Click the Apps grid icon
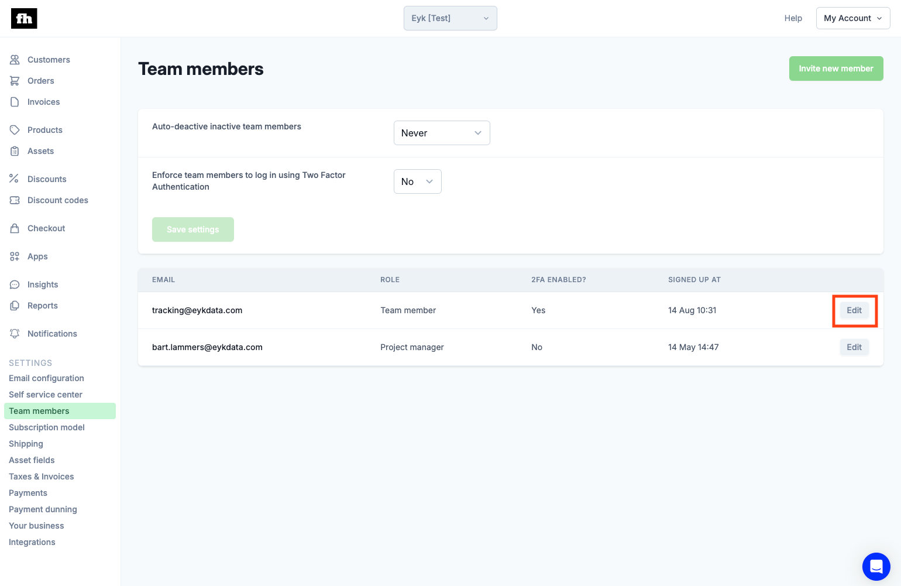This screenshot has width=901, height=586. (x=15, y=256)
